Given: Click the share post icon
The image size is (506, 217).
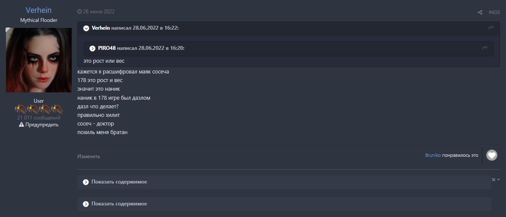Looking at the screenshot, I should [480, 12].
